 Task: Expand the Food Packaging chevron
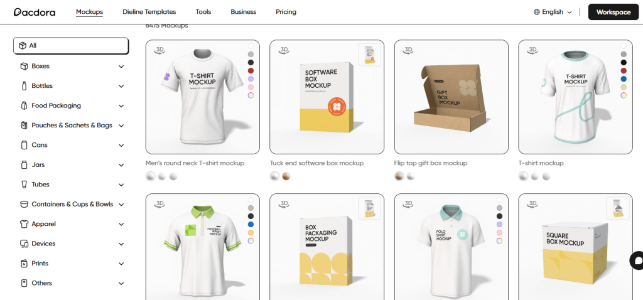pyautogui.click(x=121, y=106)
